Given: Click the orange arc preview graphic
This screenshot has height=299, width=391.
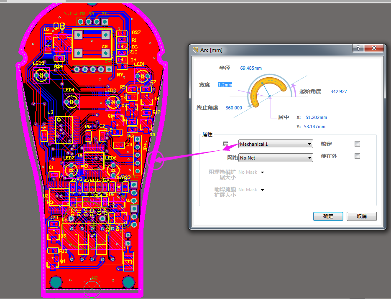Looking at the screenshot, I should pos(270,89).
